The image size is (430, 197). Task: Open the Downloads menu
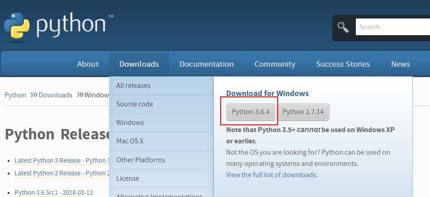pyautogui.click(x=139, y=64)
